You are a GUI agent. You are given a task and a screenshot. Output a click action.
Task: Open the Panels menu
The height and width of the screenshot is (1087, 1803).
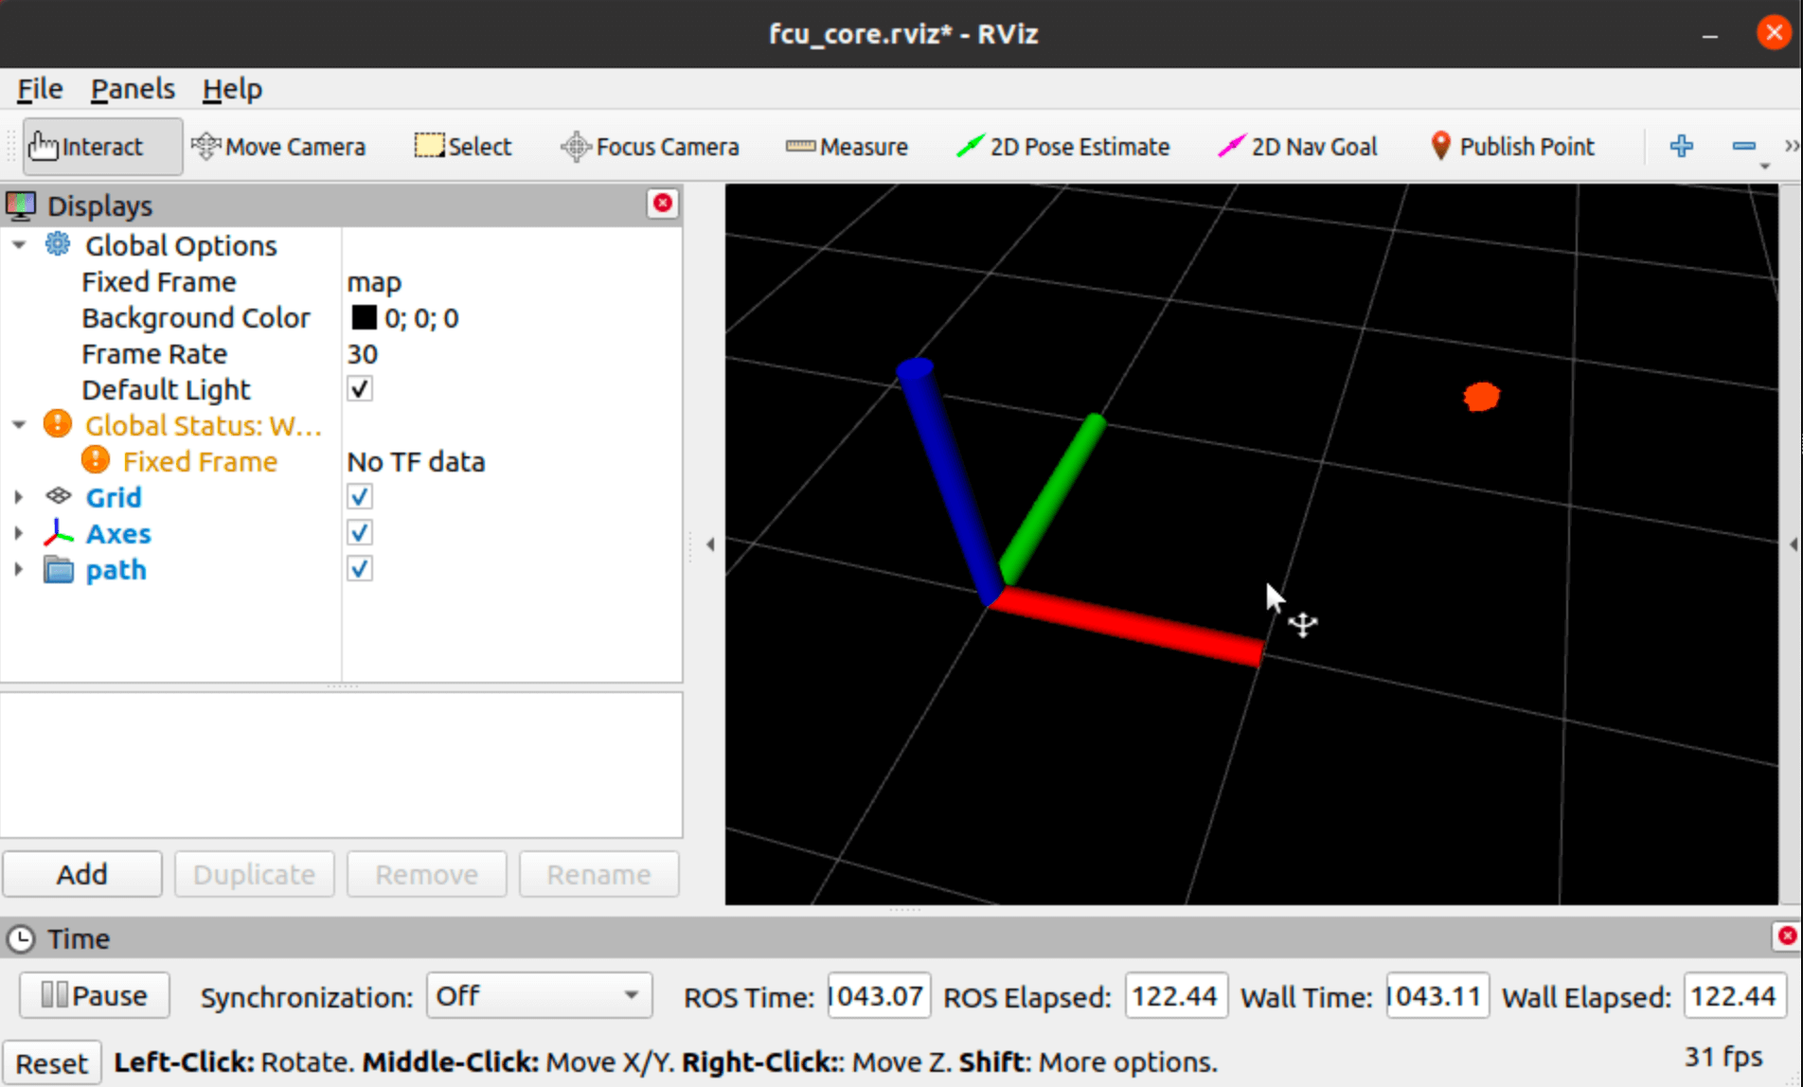point(133,89)
